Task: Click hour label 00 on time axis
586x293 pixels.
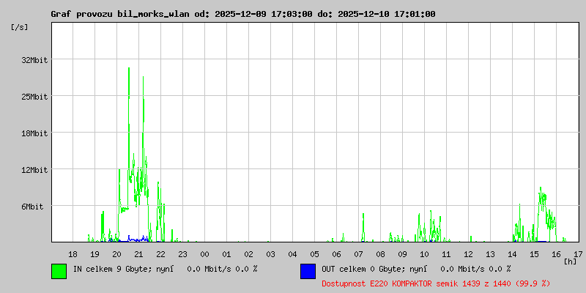Action: pyautogui.click(x=205, y=254)
